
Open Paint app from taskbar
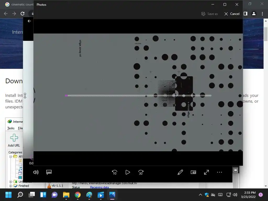pyautogui.click(x=89, y=195)
